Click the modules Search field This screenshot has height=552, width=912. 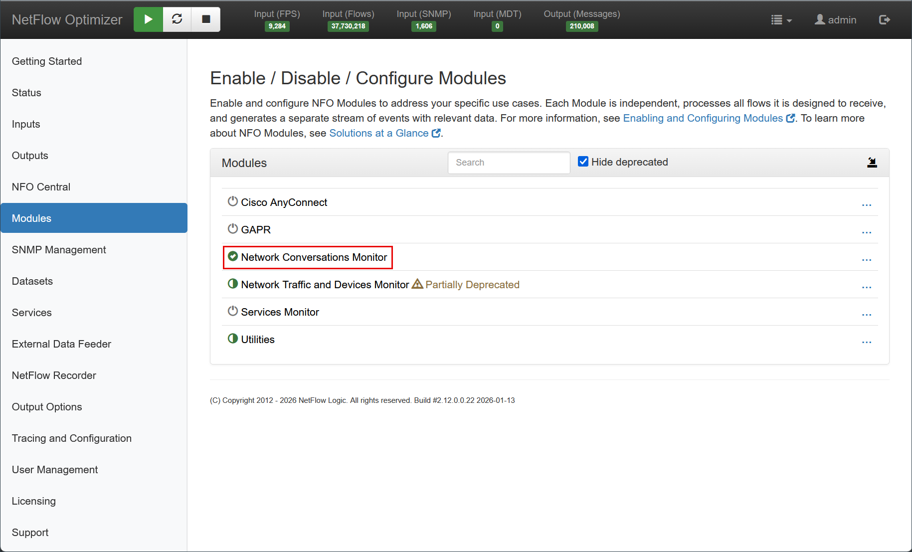click(509, 163)
